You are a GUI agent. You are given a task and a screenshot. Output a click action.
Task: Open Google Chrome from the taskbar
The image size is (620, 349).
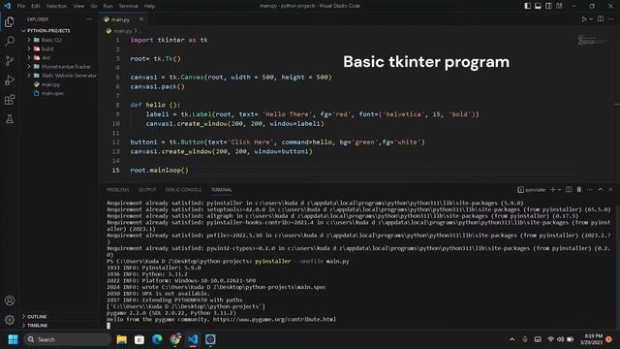click(175, 339)
